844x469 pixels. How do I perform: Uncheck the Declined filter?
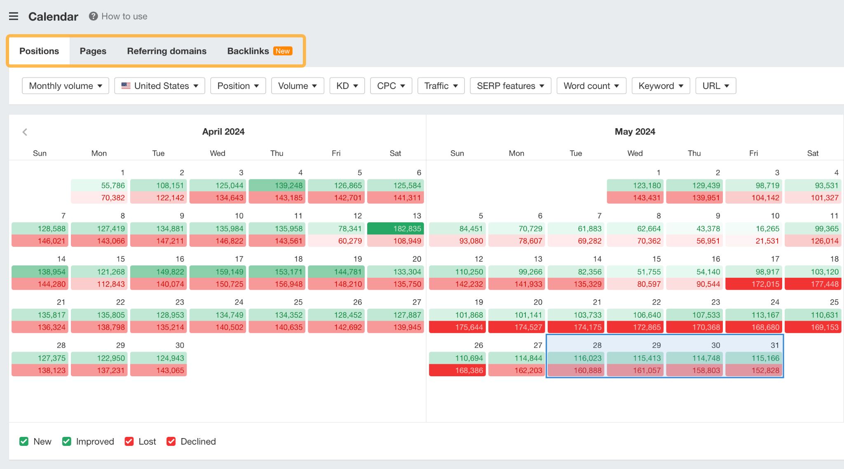coord(171,441)
